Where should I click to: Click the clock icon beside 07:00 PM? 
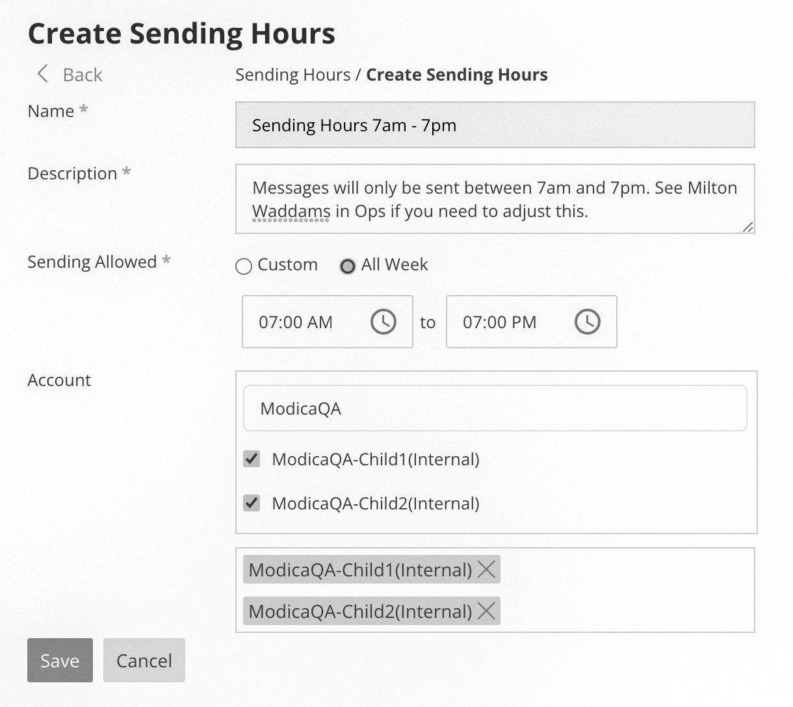tap(587, 321)
